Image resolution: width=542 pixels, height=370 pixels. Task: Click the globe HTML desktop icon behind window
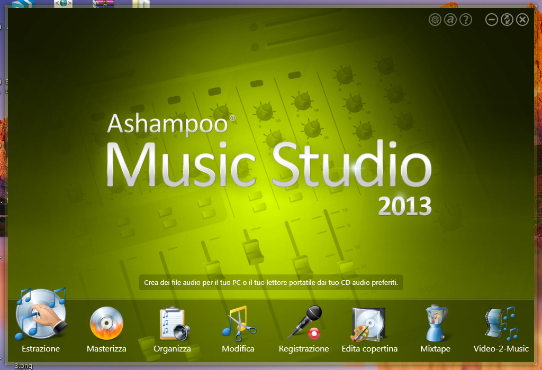(64, 4)
